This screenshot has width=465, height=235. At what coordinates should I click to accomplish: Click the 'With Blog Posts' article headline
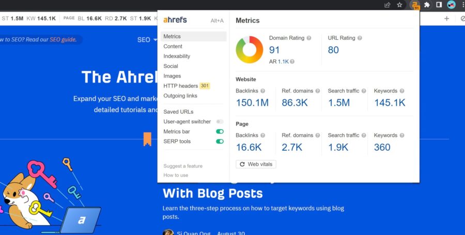coord(213,194)
